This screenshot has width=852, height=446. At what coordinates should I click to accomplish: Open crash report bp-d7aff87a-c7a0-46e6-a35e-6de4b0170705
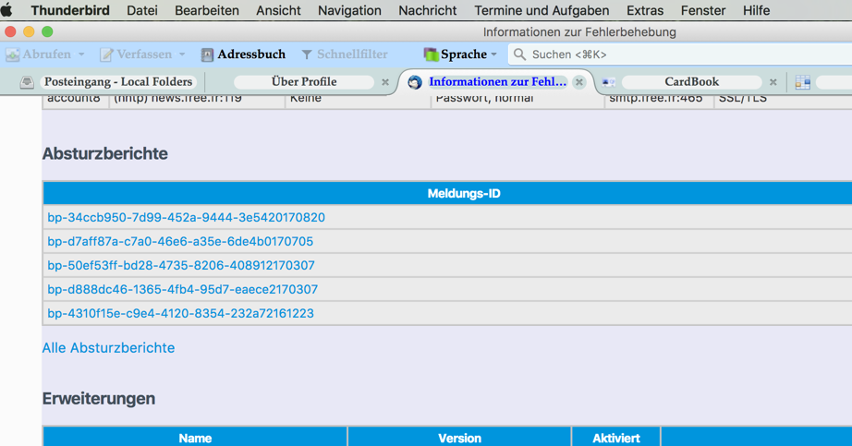pos(180,241)
